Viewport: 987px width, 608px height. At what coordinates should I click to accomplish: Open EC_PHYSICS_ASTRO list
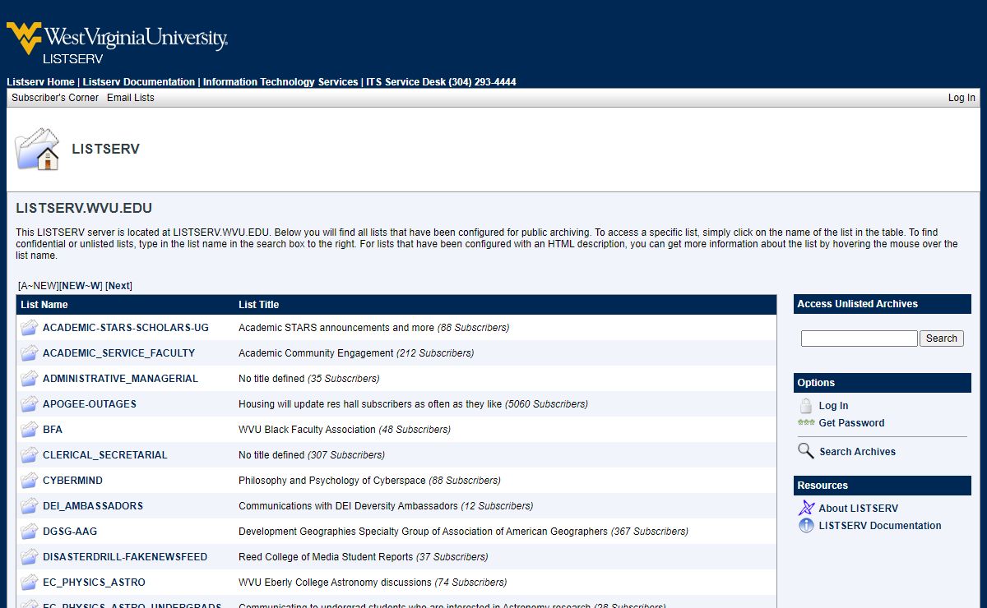click(x=94, y=583)
